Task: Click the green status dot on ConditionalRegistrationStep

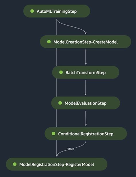Action: pyautogui.click(x=54, y=134)
